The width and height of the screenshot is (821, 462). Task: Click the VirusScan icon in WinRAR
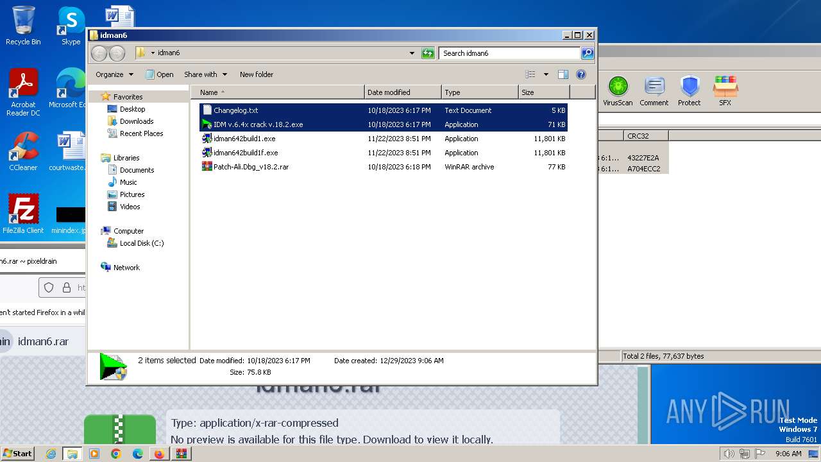tap(618, 90)
